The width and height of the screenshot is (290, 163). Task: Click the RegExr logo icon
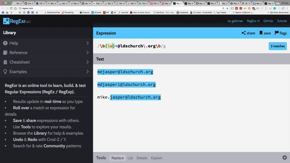[6, 21]
